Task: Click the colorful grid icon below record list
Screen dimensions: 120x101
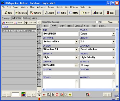Action: click(x=23, y=94)
